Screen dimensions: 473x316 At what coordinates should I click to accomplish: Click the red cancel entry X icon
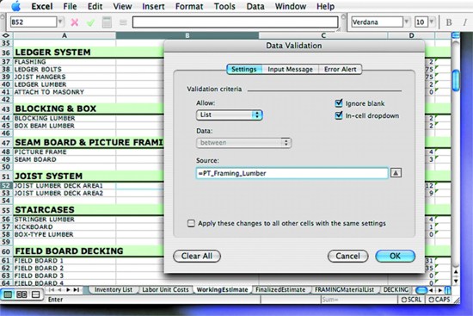75,22
